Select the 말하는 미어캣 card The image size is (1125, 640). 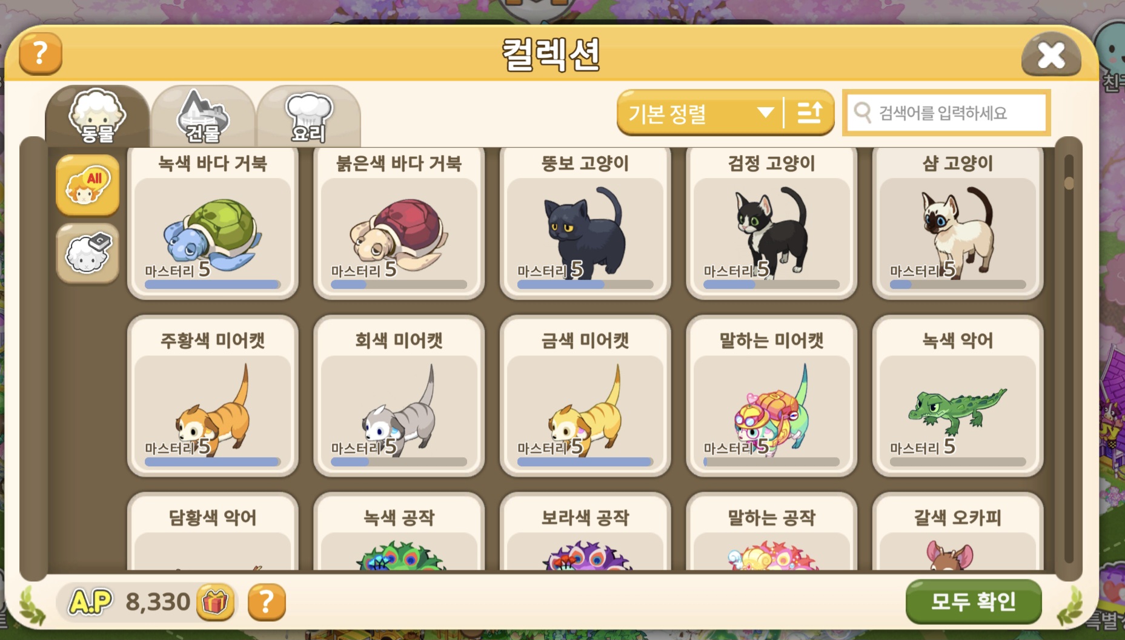tap(771, 395)
